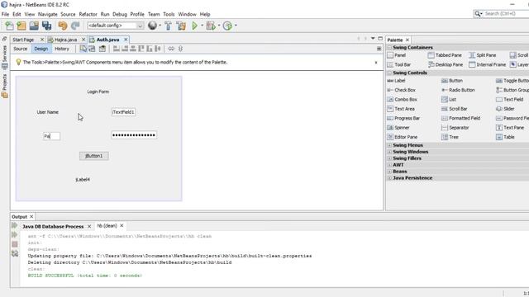Viewport: 529px width, 297px height.
Task: Switch to the Hajira.java tab
Action: (x=66, y=40)
